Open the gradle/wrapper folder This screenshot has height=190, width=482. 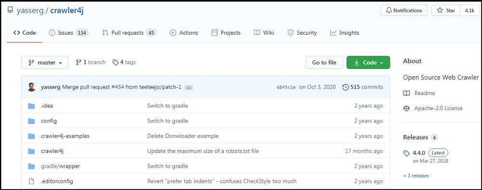pyautogui.click(x=61, y=166)
